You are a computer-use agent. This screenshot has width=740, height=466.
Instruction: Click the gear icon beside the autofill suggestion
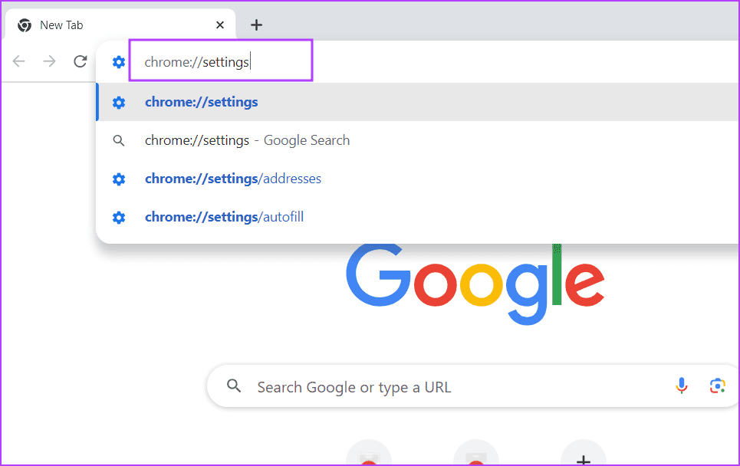click(x=118, y=217)
